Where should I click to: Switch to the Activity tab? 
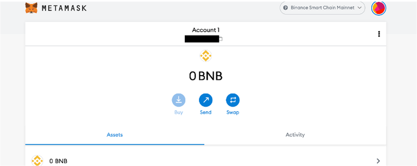(x=295, y=135)
